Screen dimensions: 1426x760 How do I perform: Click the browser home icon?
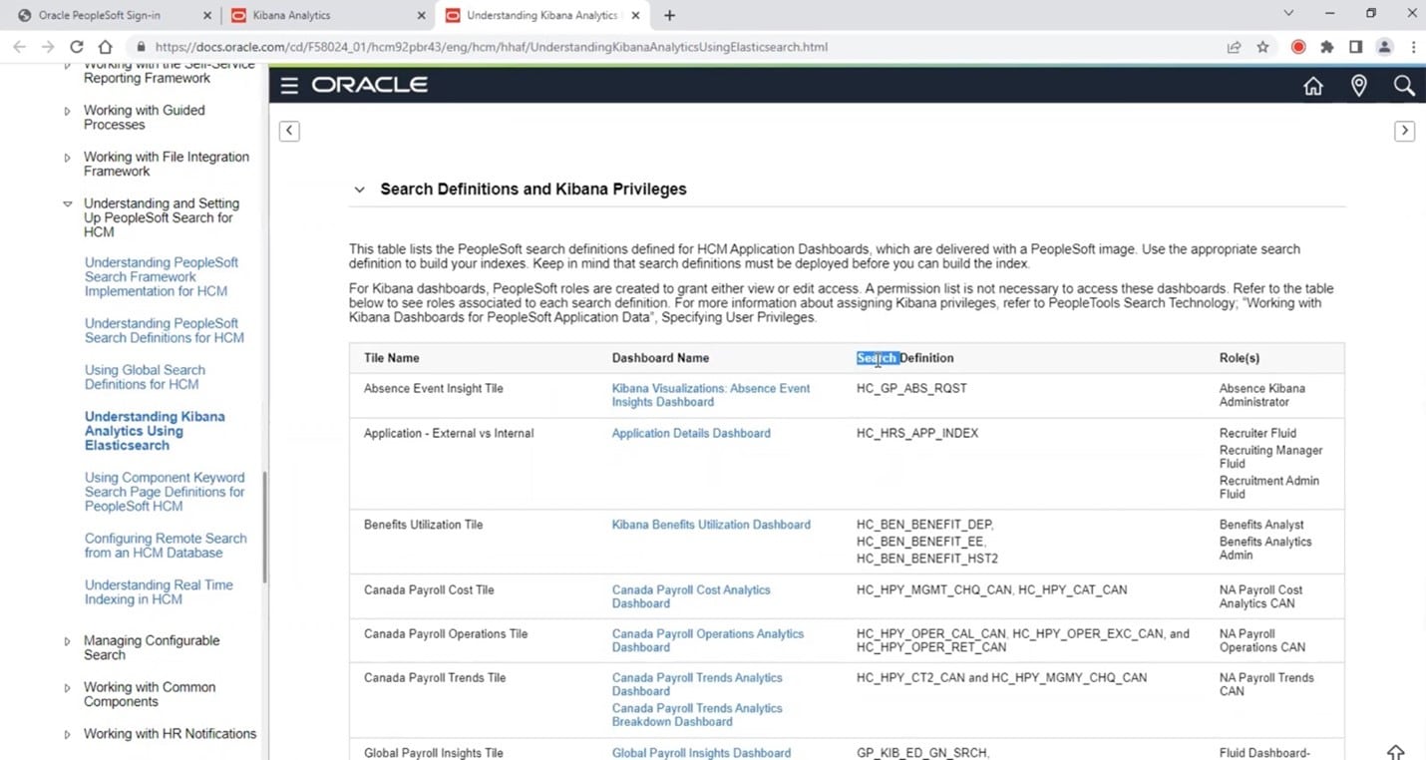105,46
